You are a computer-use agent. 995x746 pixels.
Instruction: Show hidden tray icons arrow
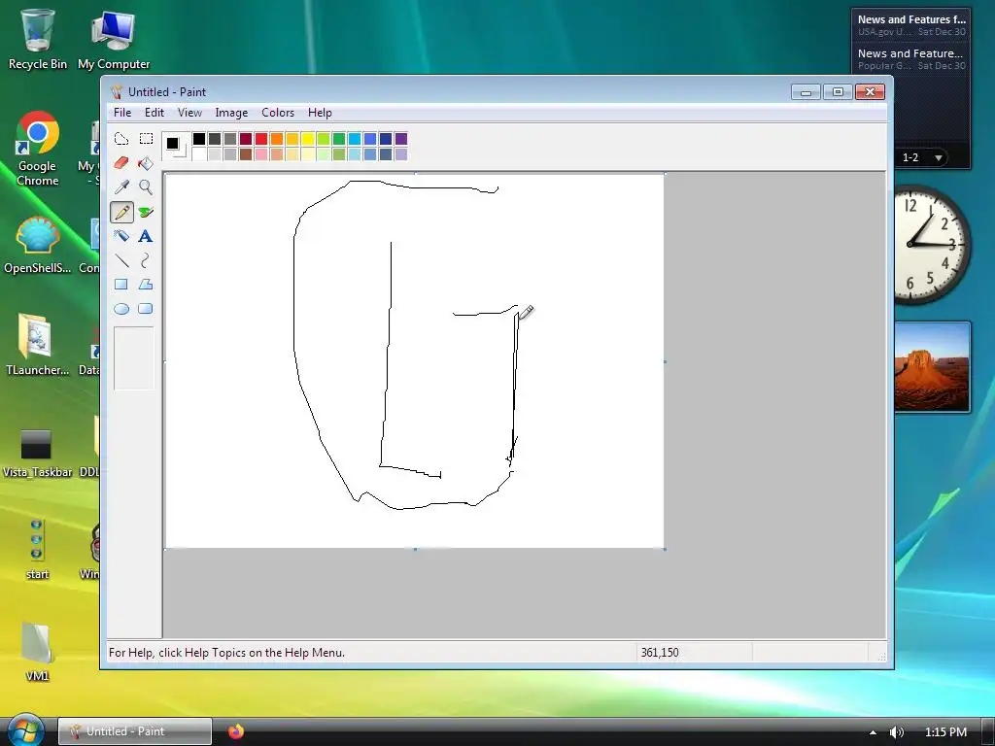874,732
